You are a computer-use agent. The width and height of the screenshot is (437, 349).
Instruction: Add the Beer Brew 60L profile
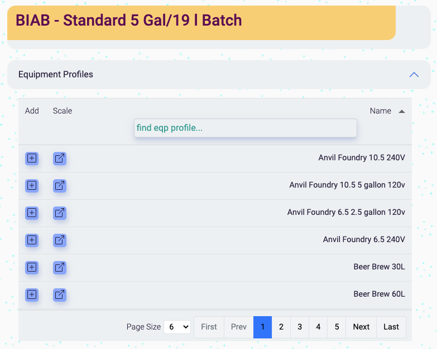tap(32, 294)
